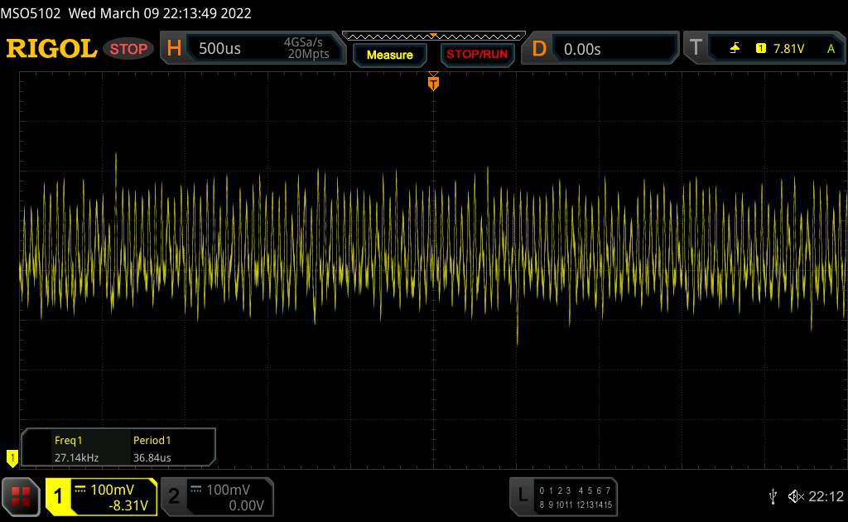Click the 4GSa/s sample rate readout
The height and width of the screenshot is (522, 848).
tap(303, 41)
